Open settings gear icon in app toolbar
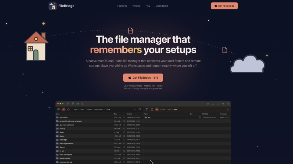 coord(228,104)
